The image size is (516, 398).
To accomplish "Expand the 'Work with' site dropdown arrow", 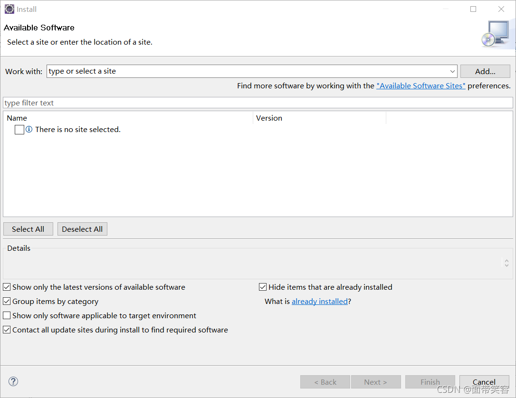I will (452, 71).
